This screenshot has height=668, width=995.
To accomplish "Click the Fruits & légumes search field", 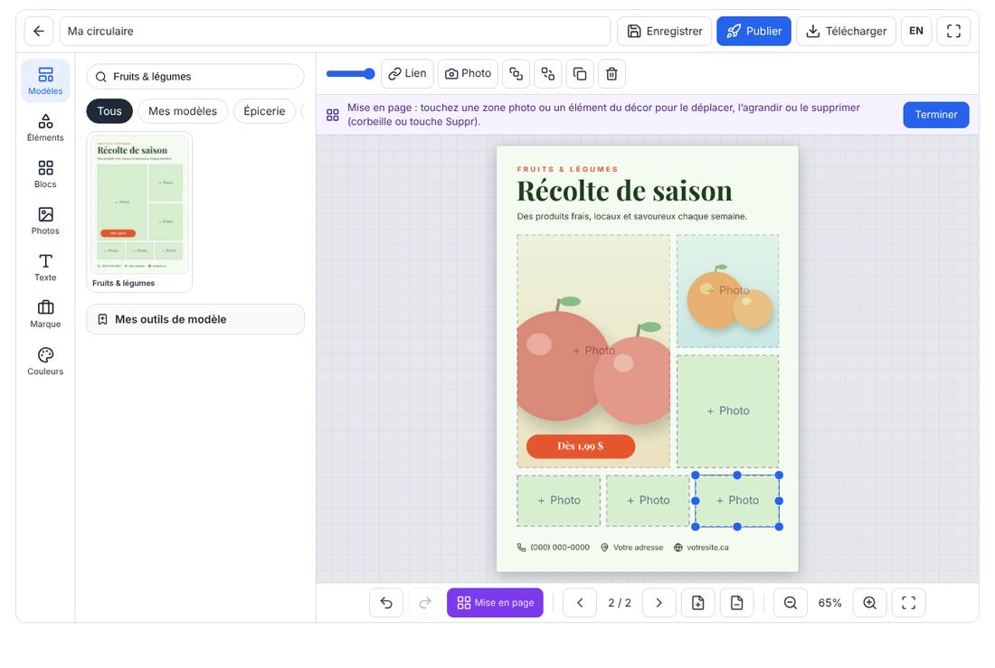I will (195, 77).
